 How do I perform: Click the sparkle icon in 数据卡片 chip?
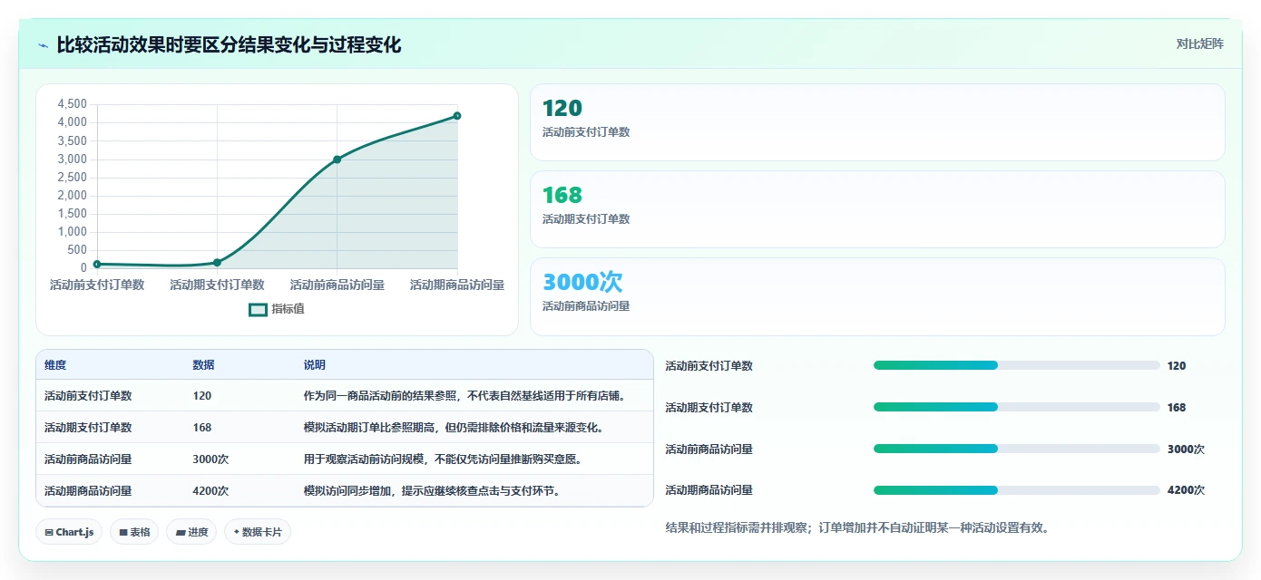coord(236,532)
